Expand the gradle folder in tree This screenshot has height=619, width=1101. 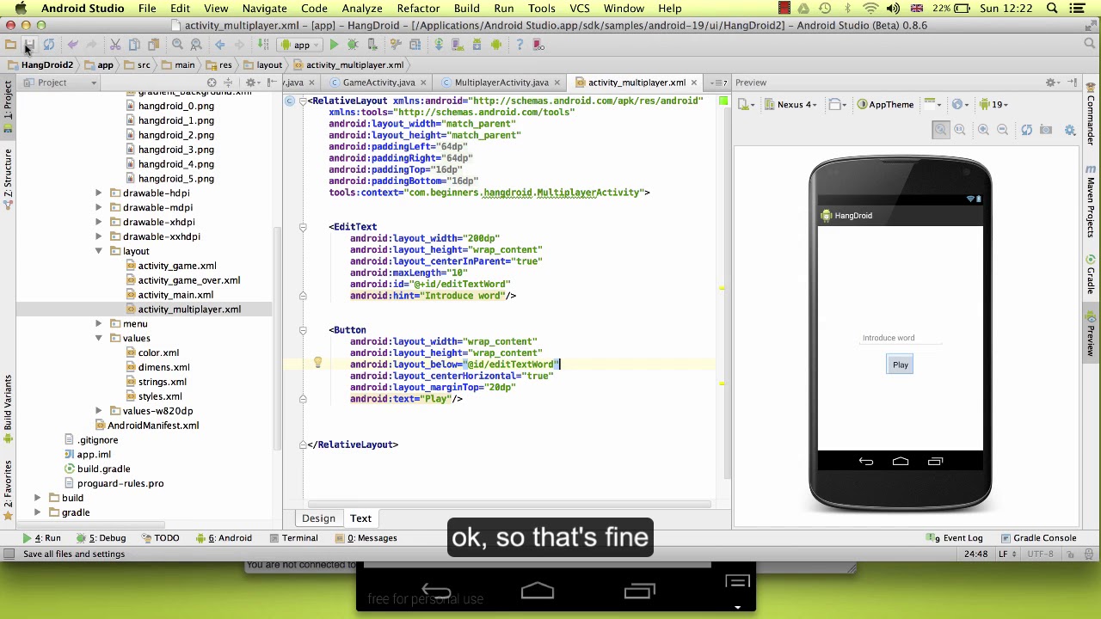pos(37,512)
